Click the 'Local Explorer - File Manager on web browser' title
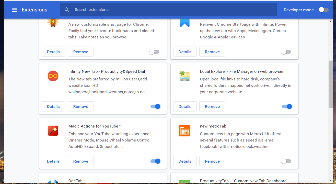The image size is (336, 184). (x=242, y=72)
